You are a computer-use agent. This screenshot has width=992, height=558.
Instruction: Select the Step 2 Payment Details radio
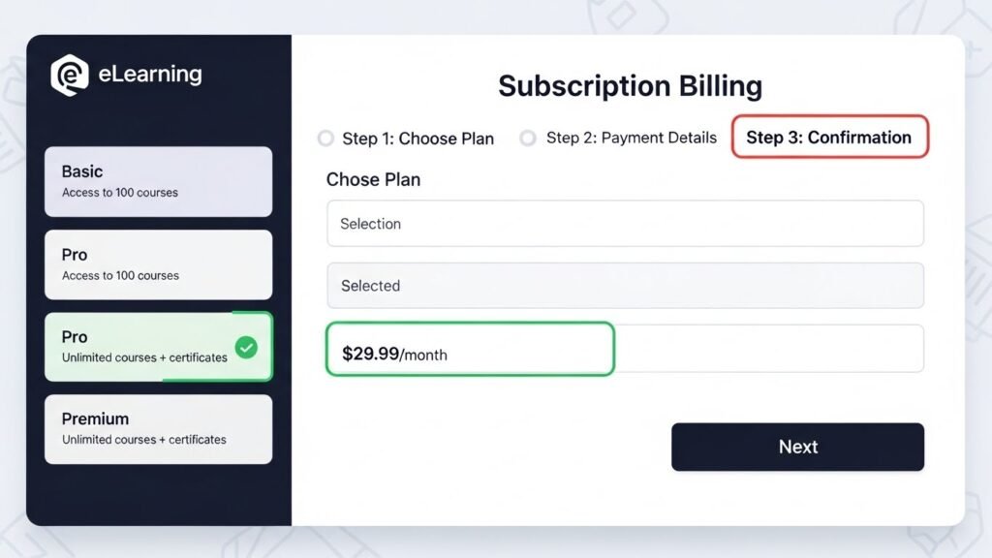528,139
